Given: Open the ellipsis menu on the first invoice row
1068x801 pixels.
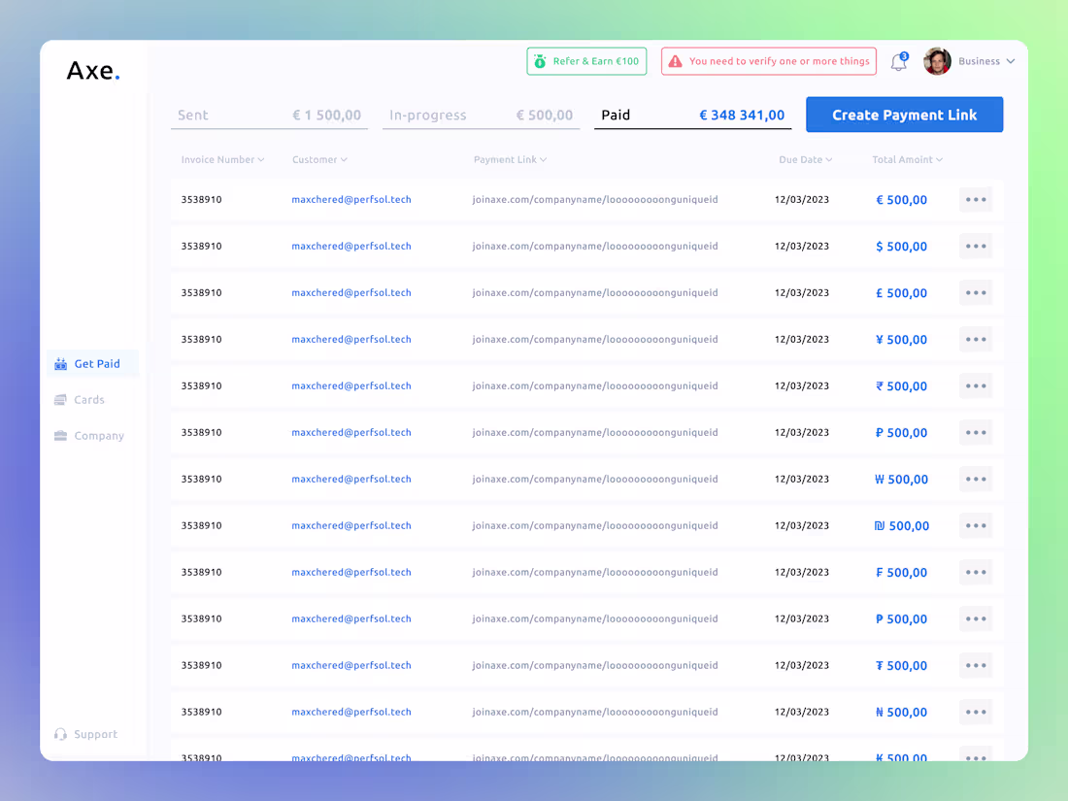Looking at the screenshot, I should click(x=975, y=199).
